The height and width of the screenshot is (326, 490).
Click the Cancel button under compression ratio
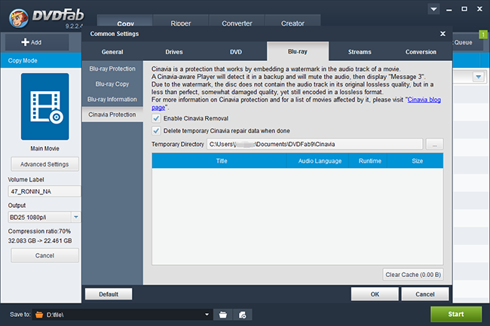point(44,255)
